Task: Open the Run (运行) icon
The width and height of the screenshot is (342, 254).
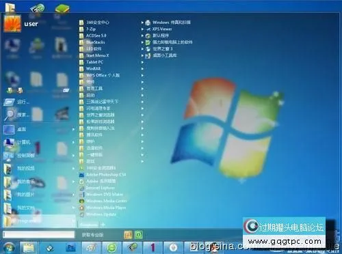Action: [x=9, y=102]
